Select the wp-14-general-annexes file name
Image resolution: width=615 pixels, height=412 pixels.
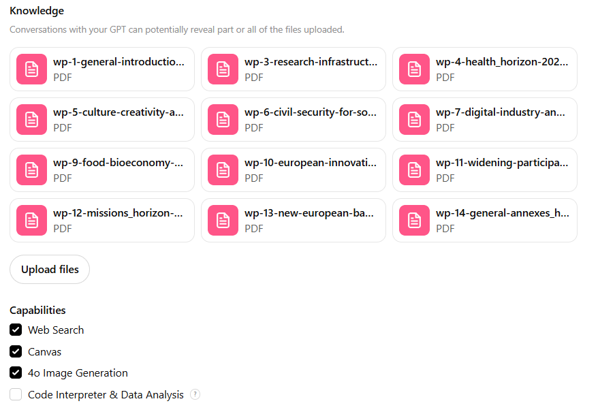503,213
